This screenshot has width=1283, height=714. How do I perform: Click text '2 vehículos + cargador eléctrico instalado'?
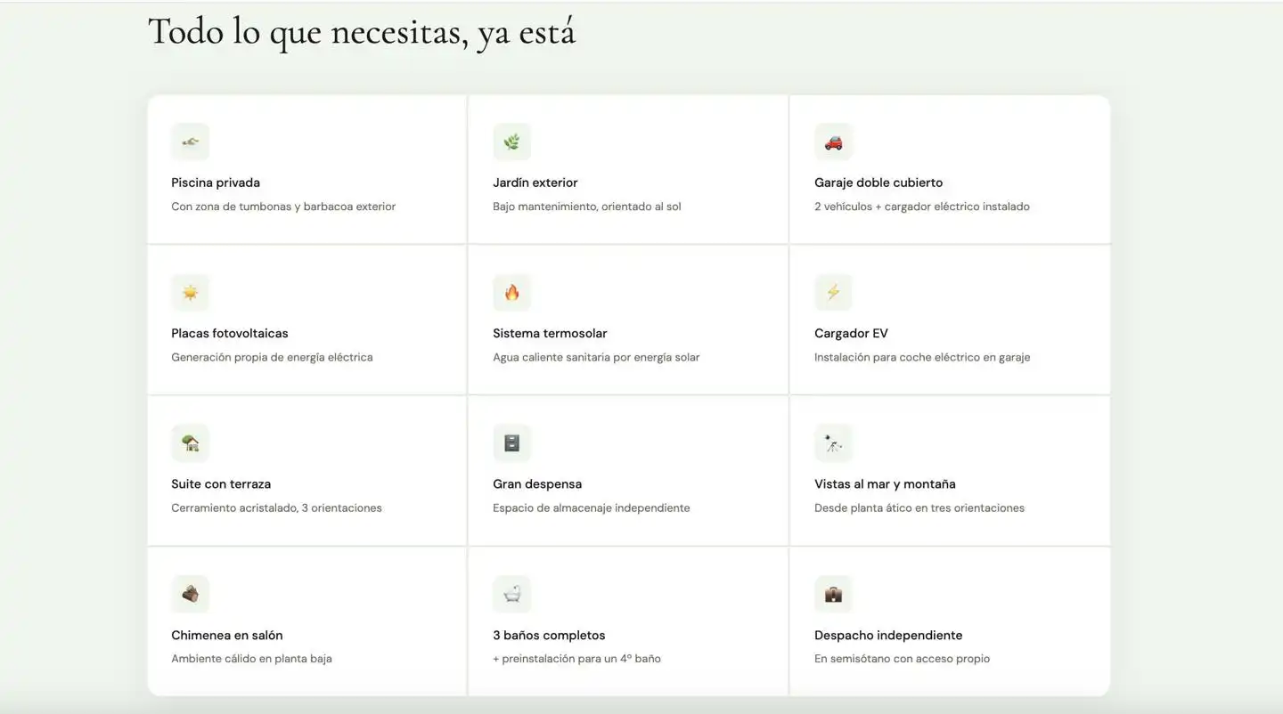[x=922, y=207]
